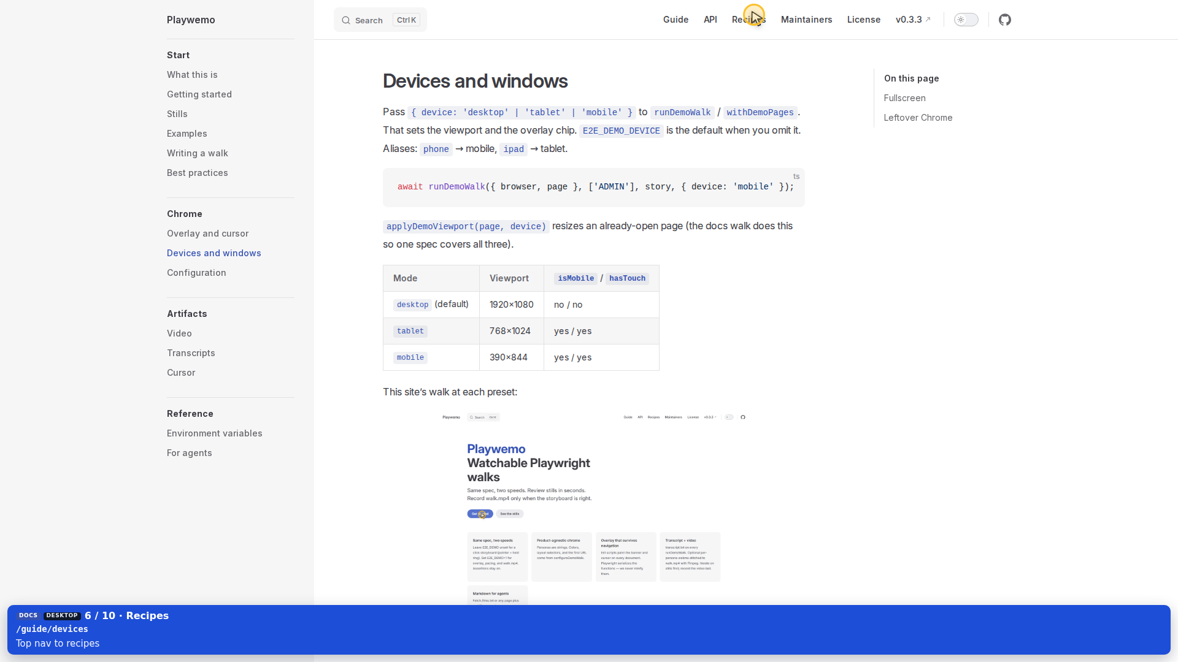This screenshot has height=662, width=1178.
Task: Go to Recipes in top nav
Action: pyautogui.click(x=749, y=20)
